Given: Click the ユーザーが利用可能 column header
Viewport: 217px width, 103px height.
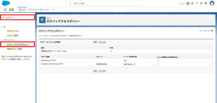Looking at the screenshot, I should click(x=130, y=57).
